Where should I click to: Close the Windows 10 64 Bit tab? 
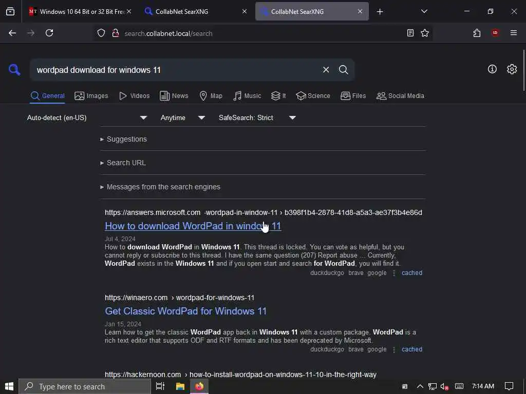129,11
